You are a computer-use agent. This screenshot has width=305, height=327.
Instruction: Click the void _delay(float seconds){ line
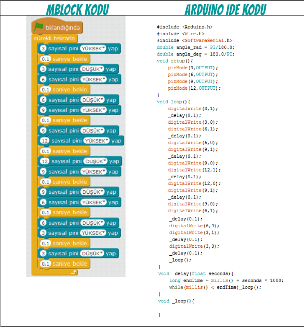196,274
